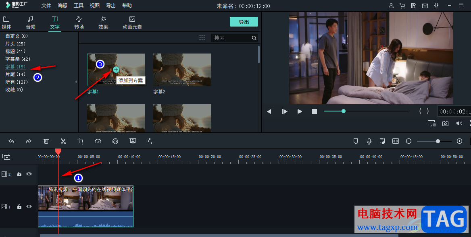
Task: Toggle lock on video track 1
Action: (19, 207)
